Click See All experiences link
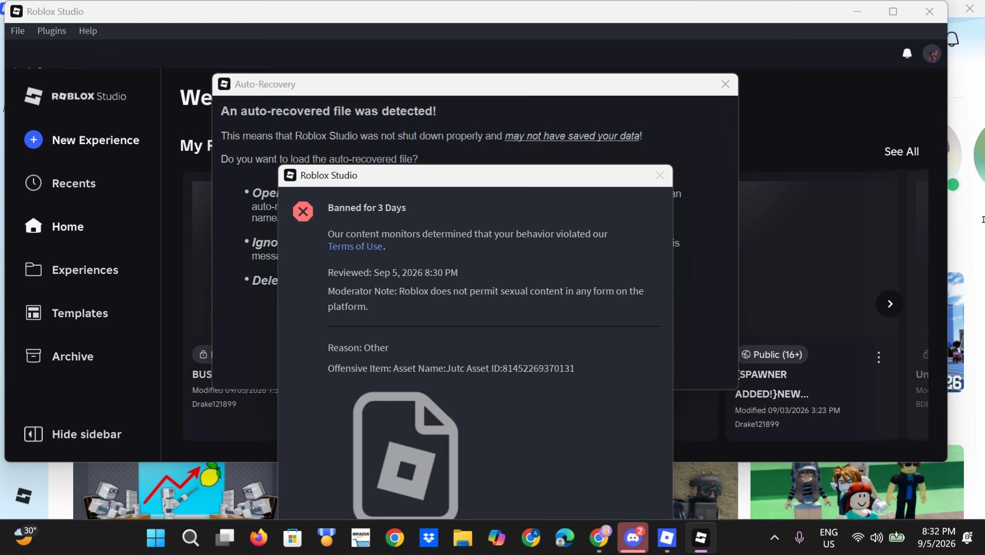Viewport: 985px width, 555px height. click(x=902, y=151)
